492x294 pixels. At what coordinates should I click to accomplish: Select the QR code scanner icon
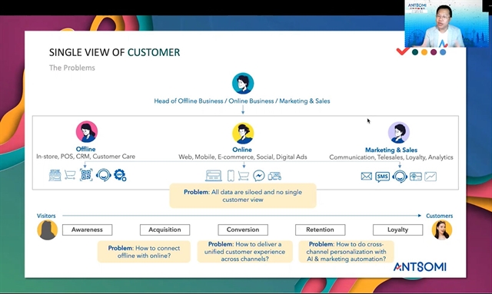(86, 175)
